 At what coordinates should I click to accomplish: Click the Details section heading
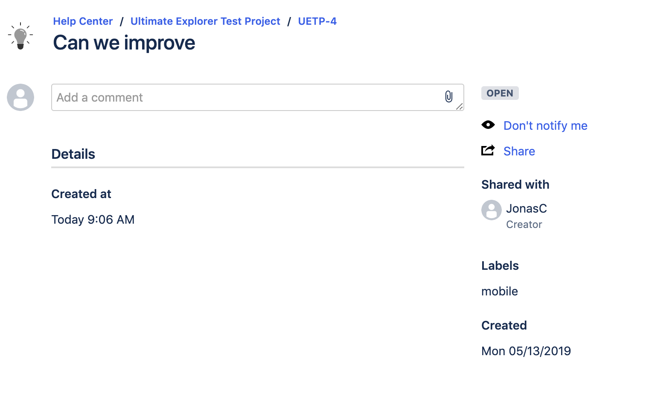(x=73, y=154)
